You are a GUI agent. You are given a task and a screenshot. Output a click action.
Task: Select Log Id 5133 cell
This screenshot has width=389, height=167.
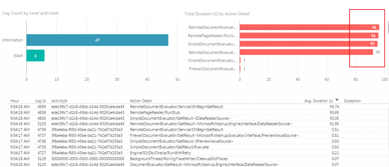(42, 124)
